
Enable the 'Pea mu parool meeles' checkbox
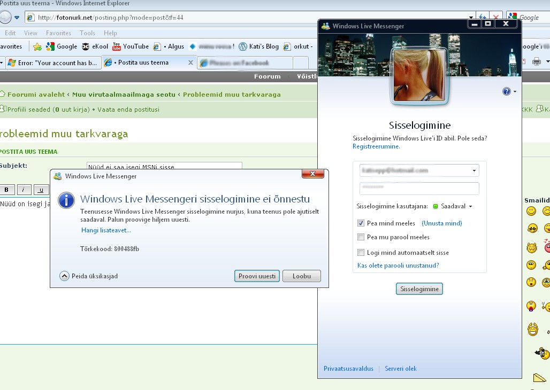[361, 237]
